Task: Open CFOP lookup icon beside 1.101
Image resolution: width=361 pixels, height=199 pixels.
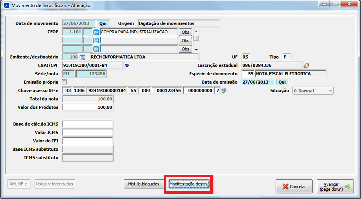Action: point(96,32)
